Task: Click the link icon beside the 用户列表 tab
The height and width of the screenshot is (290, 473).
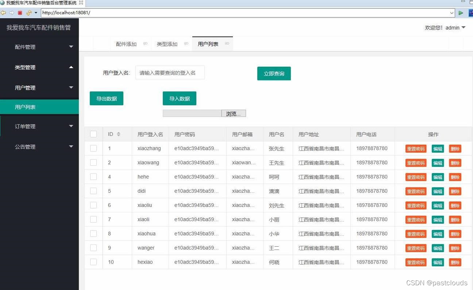Action: click(x=227, y=43)
